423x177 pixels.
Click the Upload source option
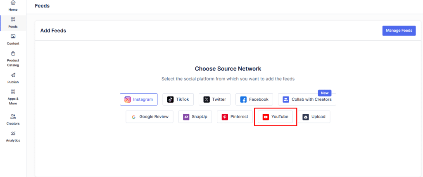[x=314, y=117]
